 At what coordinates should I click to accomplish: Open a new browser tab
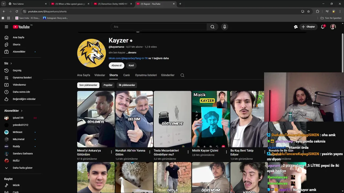(x=180, y=4)
